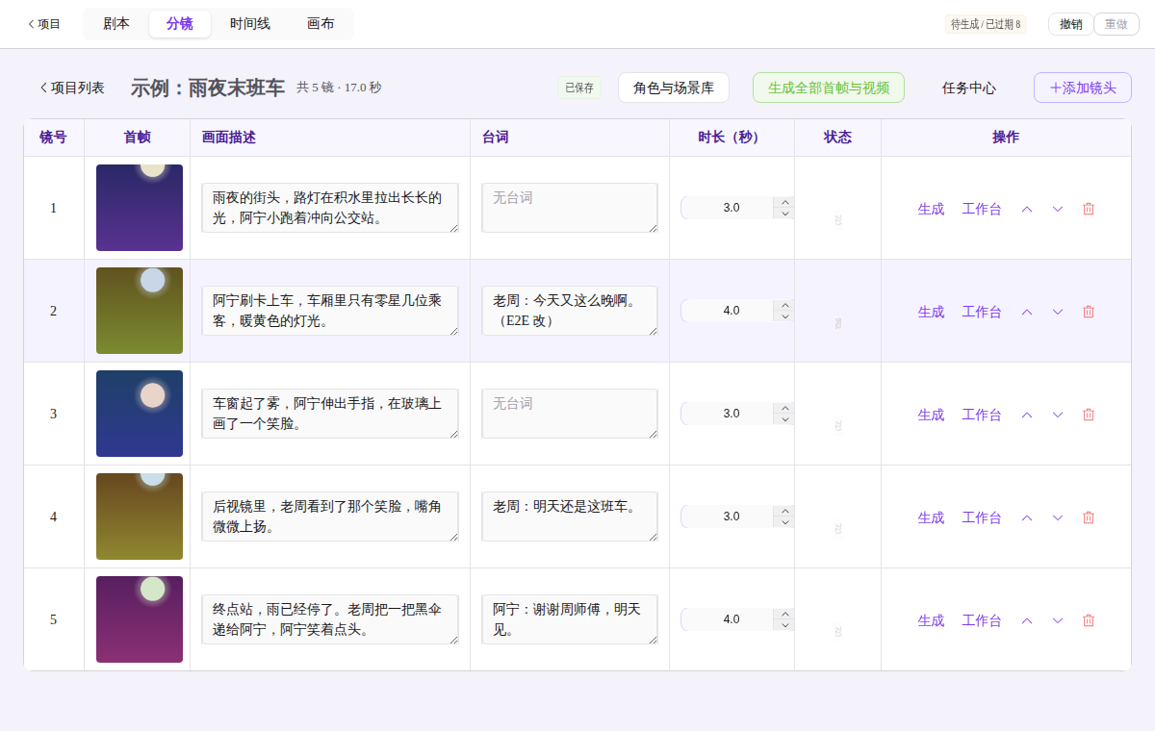Open 工作台 for shot 4
1155x731 pixels.
pos(982,517)
